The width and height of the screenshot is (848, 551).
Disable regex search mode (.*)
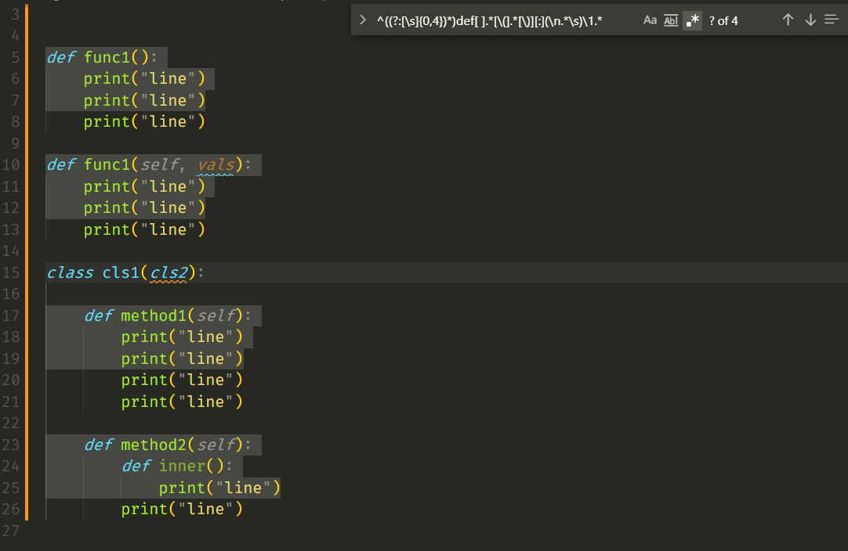(693, 20)
